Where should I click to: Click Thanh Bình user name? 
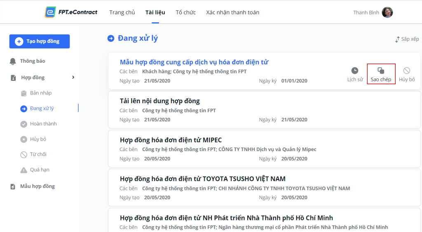(x=366, y=12)
